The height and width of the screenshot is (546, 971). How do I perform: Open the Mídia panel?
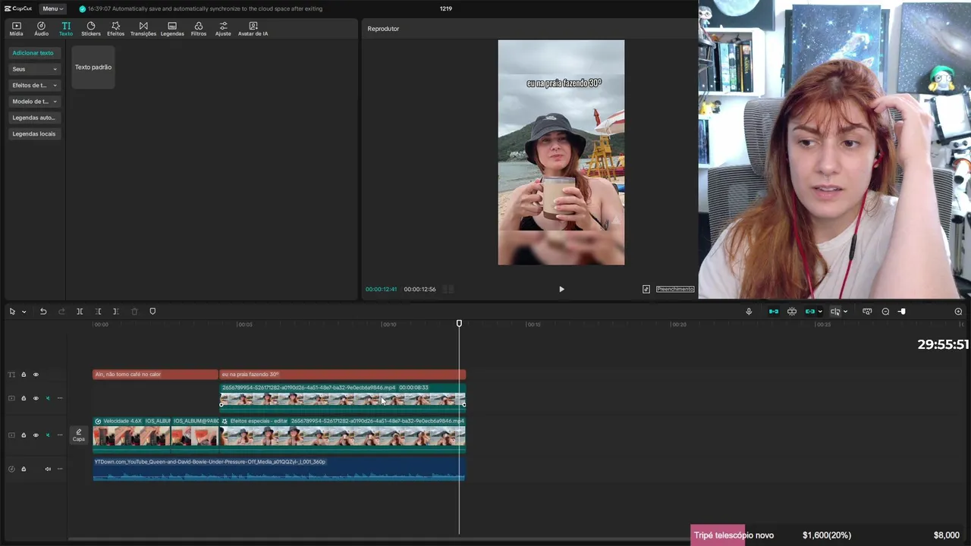pyautogui.click(x=16, y=29)
